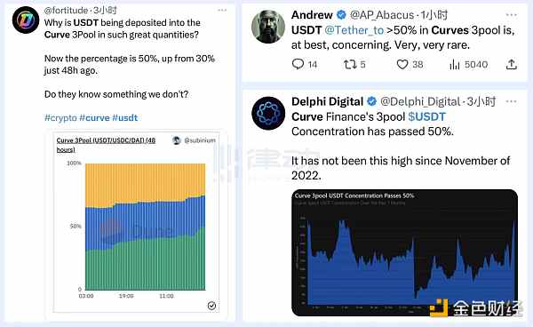
Task: Open fortitude's profile avatar
Action: coord(26,20)
